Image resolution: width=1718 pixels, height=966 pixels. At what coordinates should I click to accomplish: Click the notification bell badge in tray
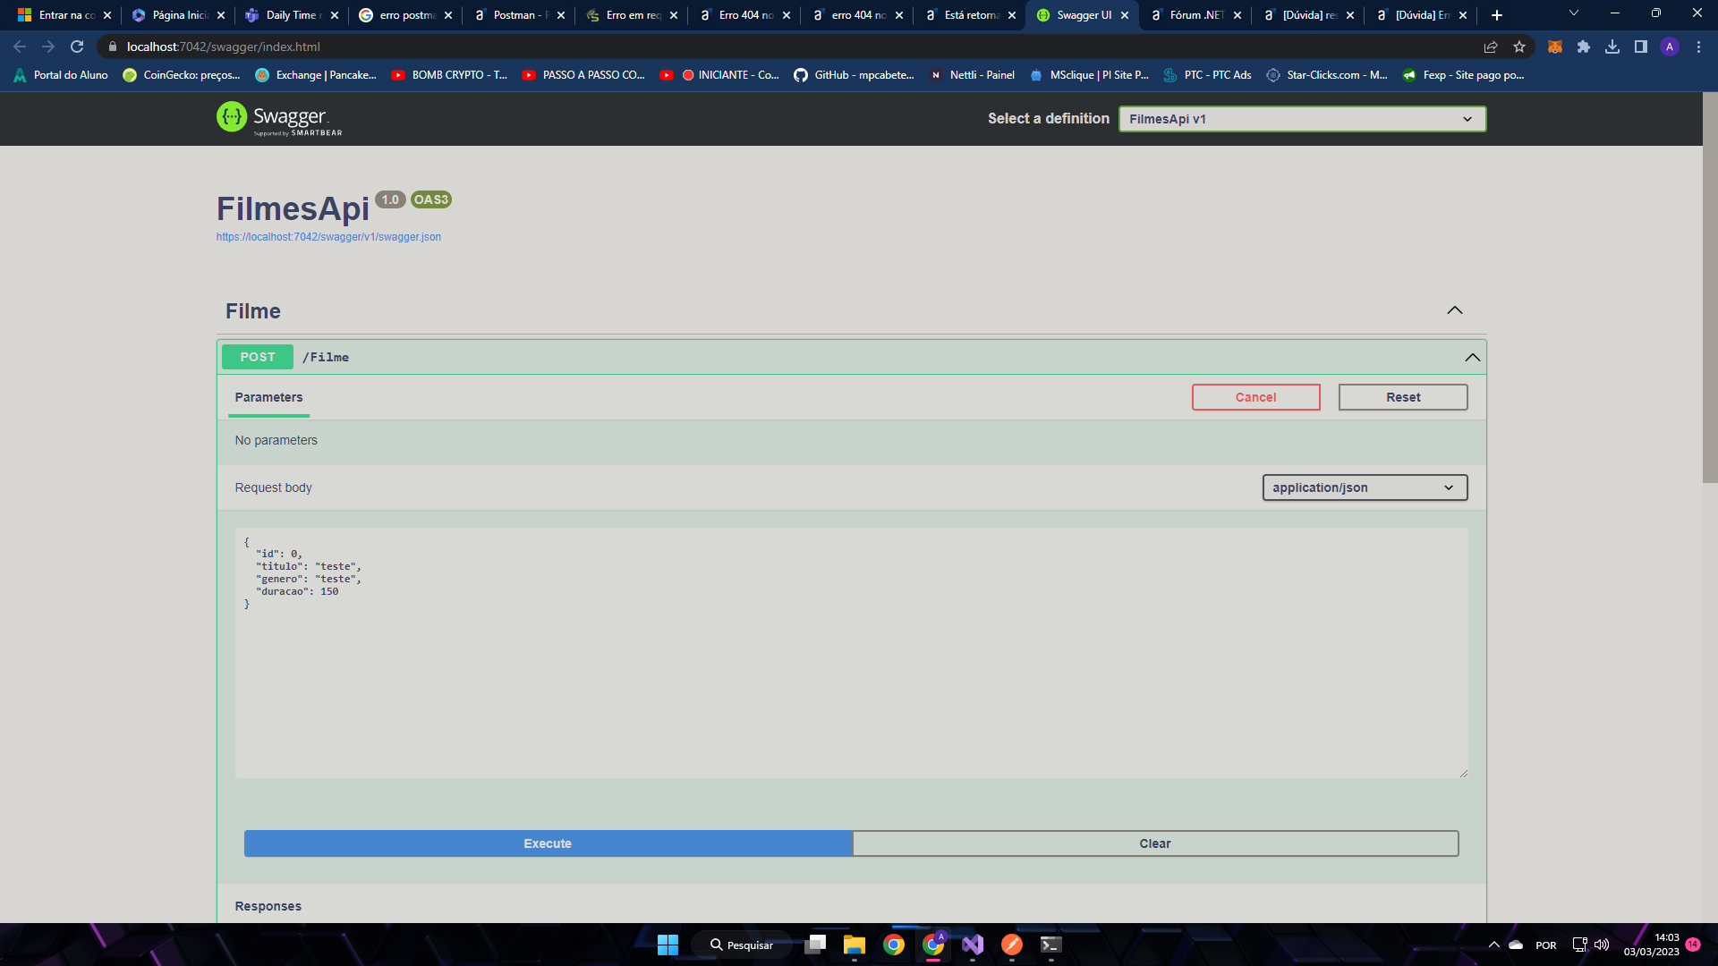pyautogui.click(x=1693, y=945)
